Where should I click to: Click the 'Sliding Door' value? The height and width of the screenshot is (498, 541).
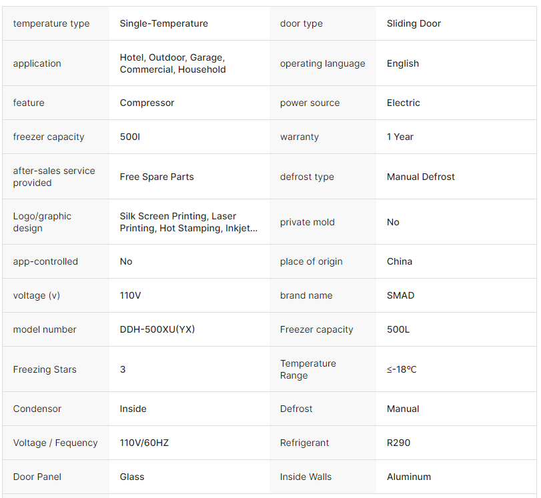(414, 23)
